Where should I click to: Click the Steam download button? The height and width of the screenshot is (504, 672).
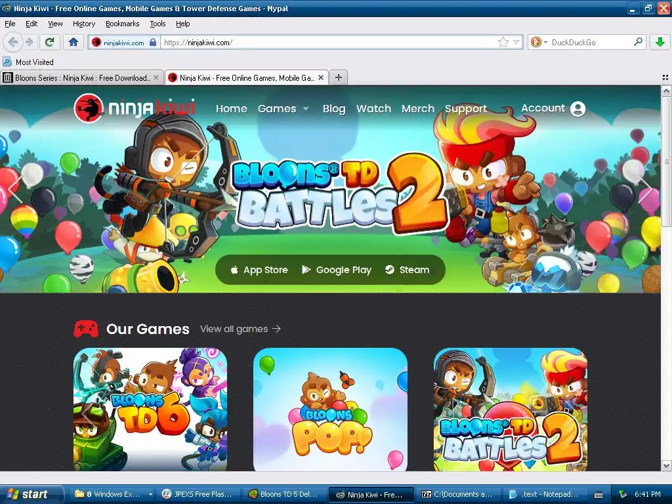coord(407,270)
